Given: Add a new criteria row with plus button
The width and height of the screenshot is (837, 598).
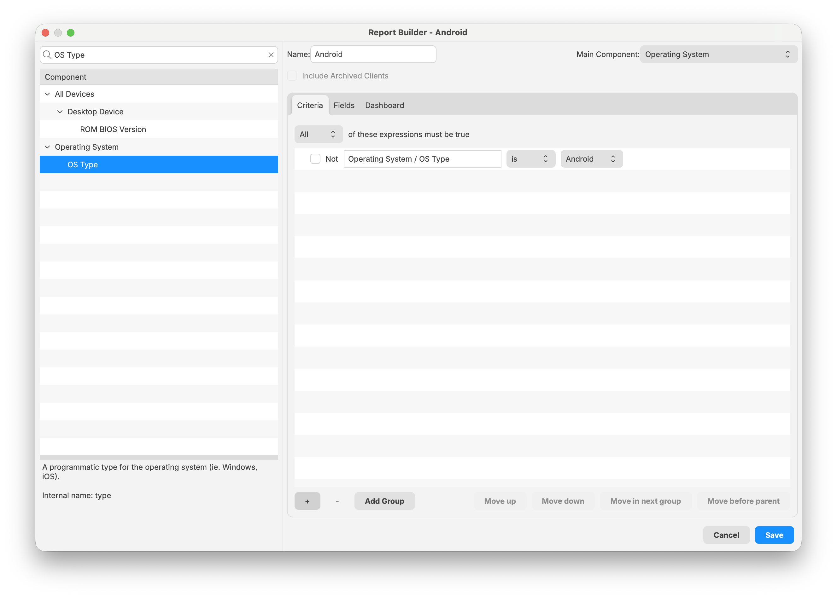Looking at the screenshot, I should 307,501.
